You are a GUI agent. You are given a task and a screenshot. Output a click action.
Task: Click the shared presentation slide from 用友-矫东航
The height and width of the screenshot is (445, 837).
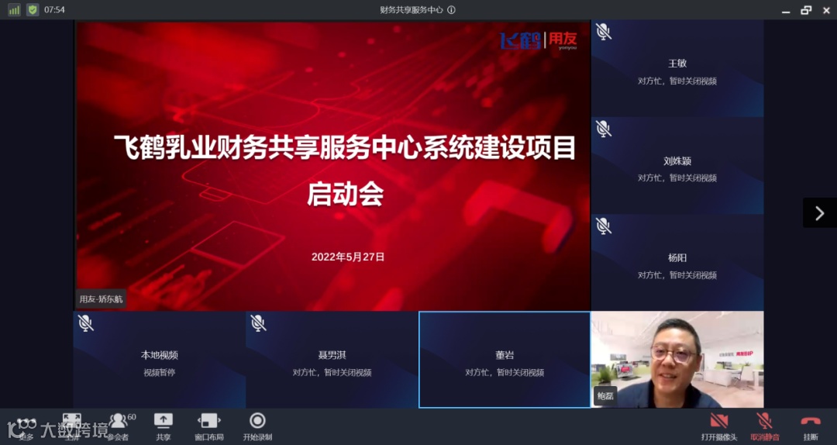tap(333, 166)
